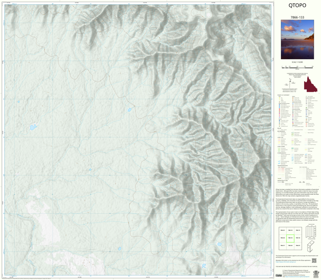Click the POINTS OF INTEREST legend heading
Screen dimensions: 321x280
283,95
